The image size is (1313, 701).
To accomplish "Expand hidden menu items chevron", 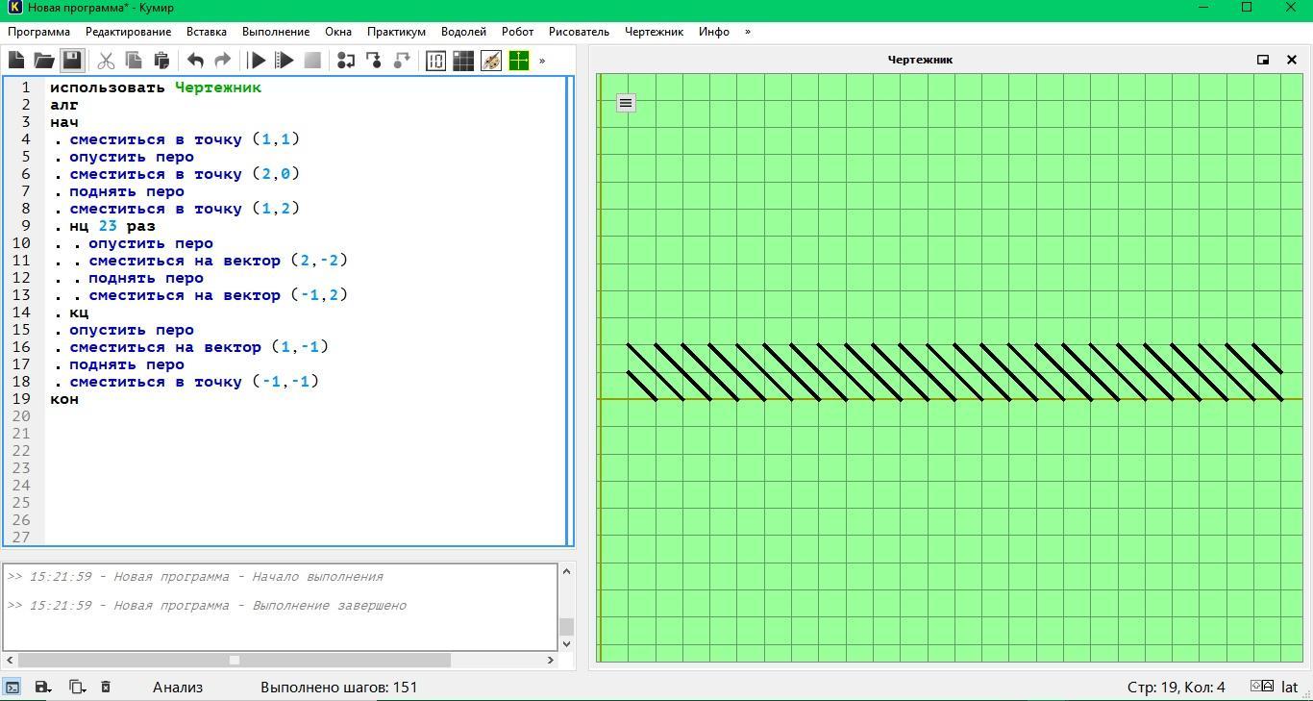I will 748,32.
